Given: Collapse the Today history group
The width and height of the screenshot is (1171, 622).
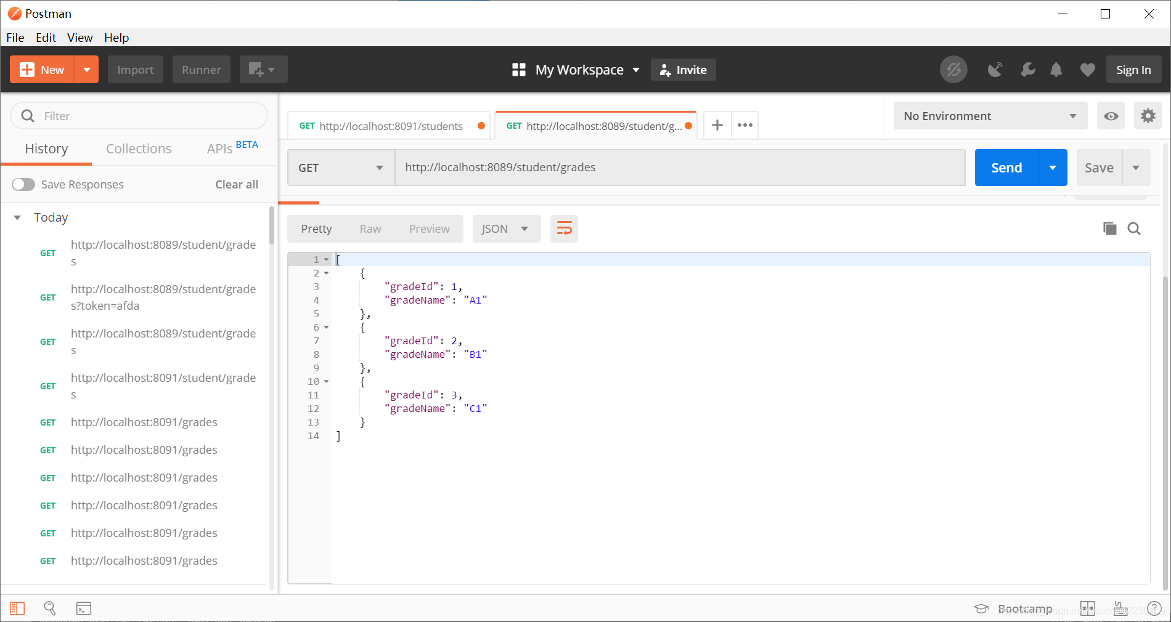Looking at the screenshot, I should (x=18, y=217).
